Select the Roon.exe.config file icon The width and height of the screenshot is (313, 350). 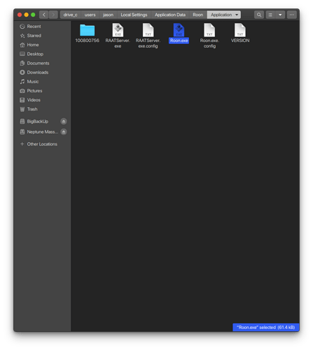[209, 30]
